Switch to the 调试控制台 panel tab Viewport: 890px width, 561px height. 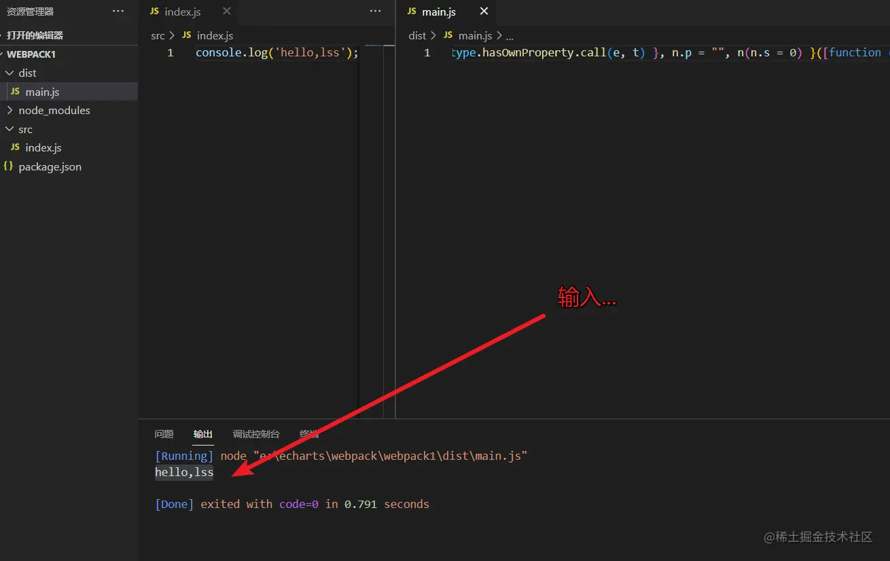pyautogui.click(x=256, y=434)
